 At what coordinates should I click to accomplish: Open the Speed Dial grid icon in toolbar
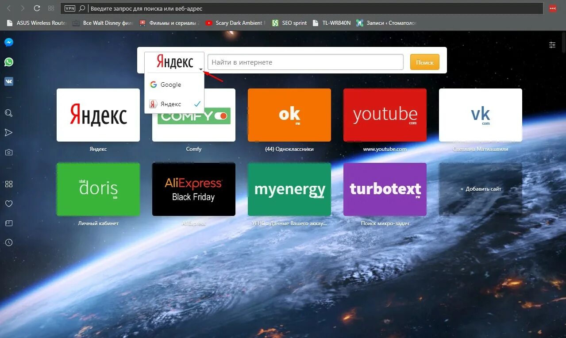(x=51, y=8)
